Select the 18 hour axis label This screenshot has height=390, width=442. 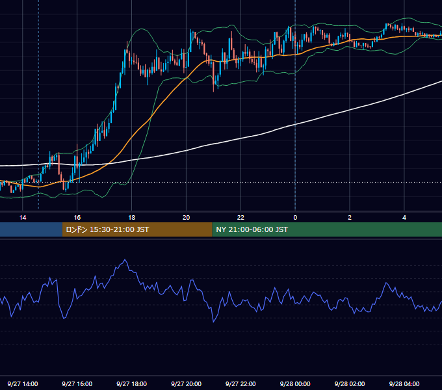(x=132, y=217)
